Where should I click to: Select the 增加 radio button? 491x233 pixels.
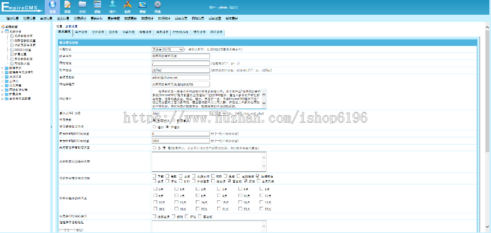(x=154, y=127)
